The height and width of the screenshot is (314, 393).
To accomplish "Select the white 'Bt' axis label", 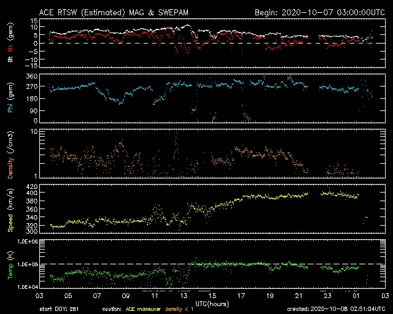I will click(10, 59).
